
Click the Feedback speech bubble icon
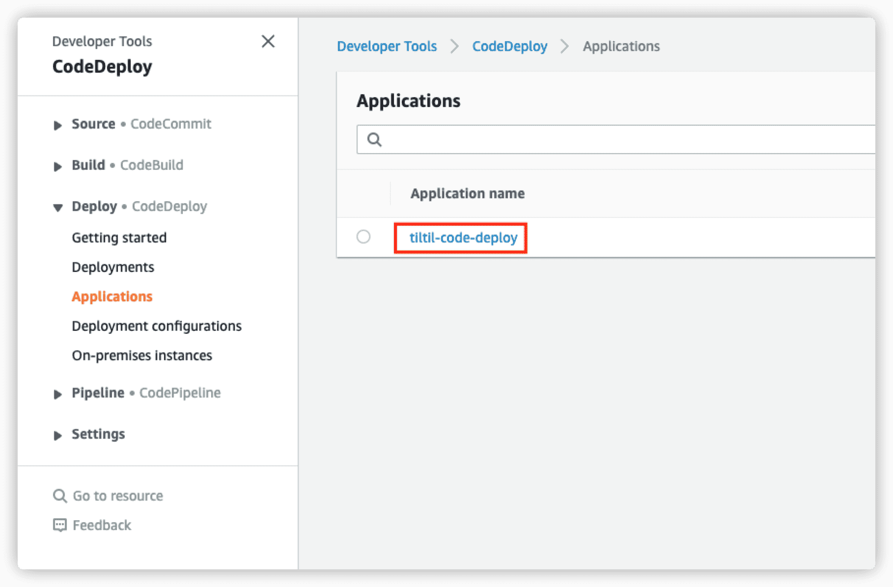point(59,525)
